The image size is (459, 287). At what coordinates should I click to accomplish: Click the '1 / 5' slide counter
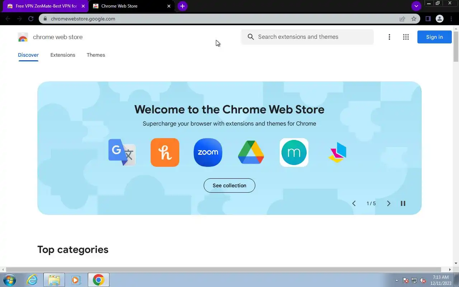tap(371, 203)
